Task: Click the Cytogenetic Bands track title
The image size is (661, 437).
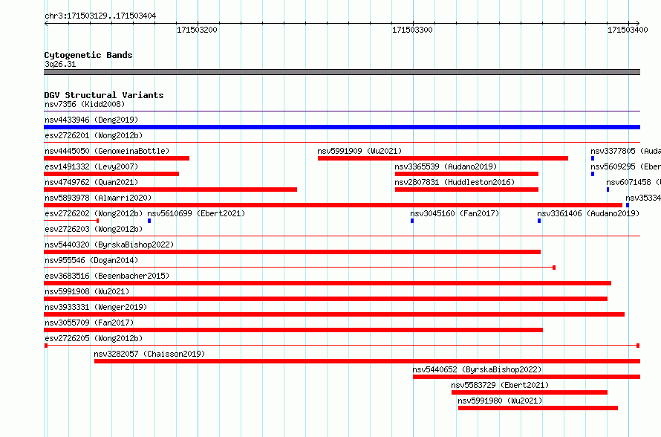Action: click(x=88, y=55)
